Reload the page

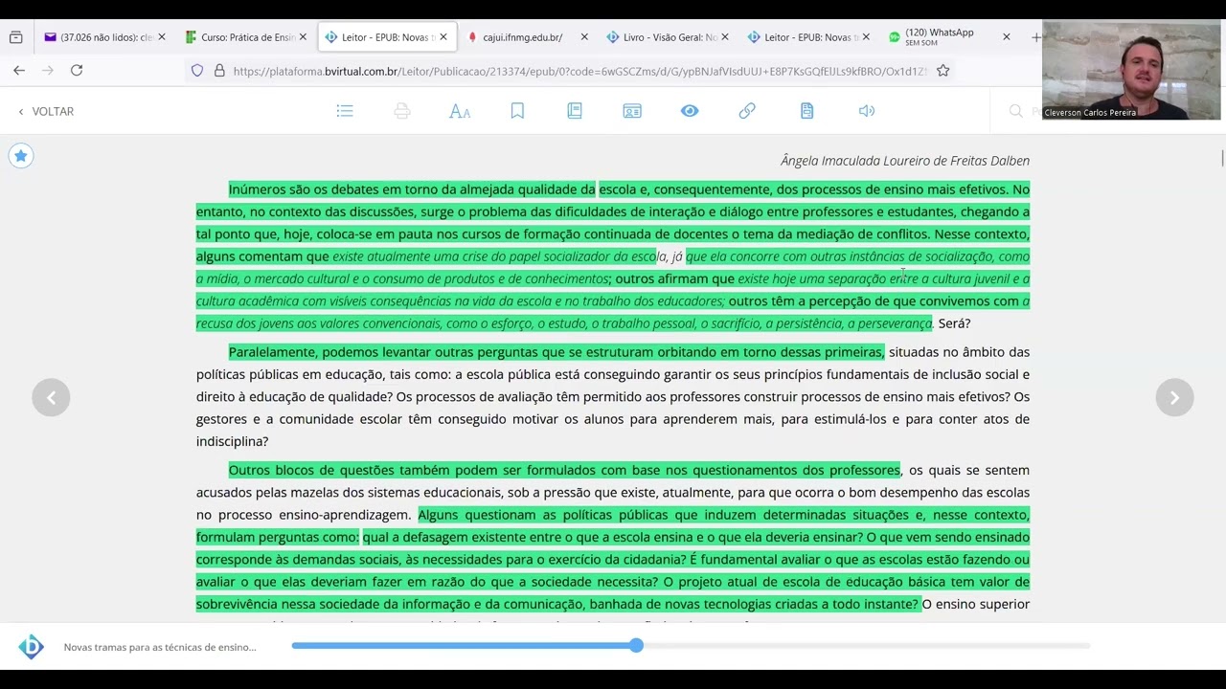77,70
